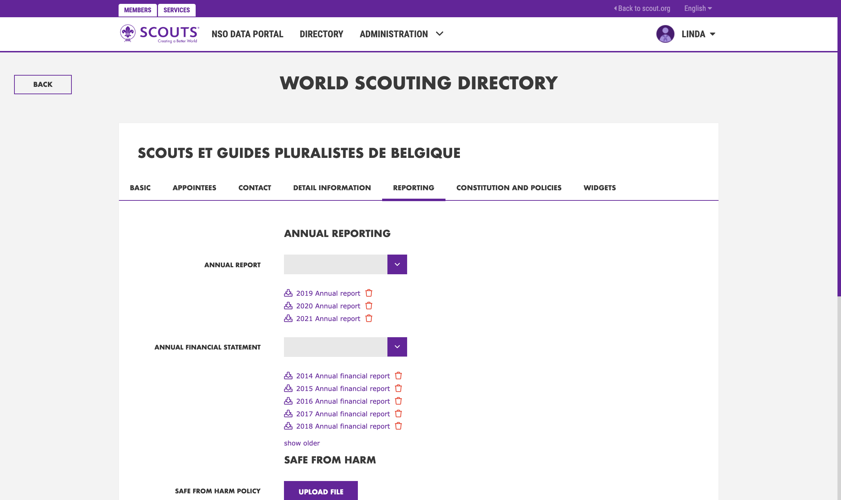Delete the 2020 Annual report
The image size is (841, 500).
[369, 306]
